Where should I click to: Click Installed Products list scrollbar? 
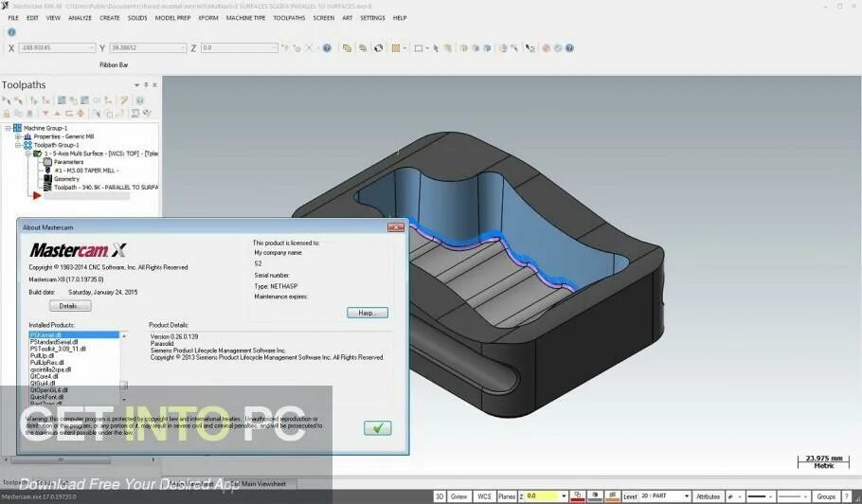click(124, 367)
